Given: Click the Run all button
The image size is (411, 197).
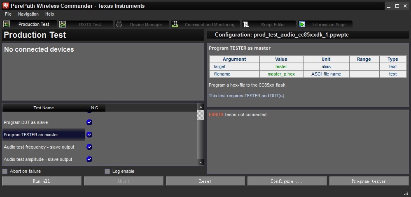Looking at the screenshot, I should [42, 181].
